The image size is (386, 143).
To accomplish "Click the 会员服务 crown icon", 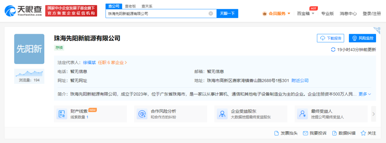I will (265, 14).
